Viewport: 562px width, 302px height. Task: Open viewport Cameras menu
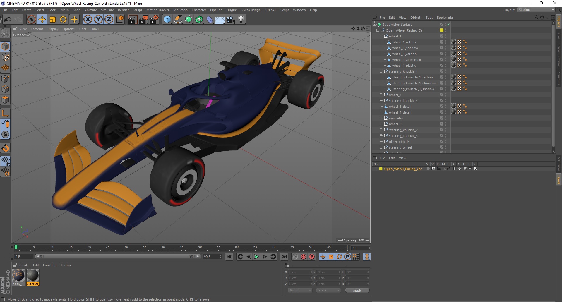37,29
